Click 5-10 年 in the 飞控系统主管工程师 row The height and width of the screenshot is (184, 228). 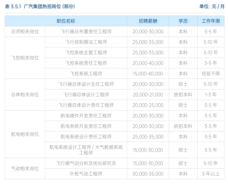tap(211, 53)
